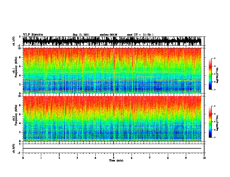The image size is (230, 177).
Task: Click the "-3" tick on ch.1 colorbar
Action: pos(214,58)
